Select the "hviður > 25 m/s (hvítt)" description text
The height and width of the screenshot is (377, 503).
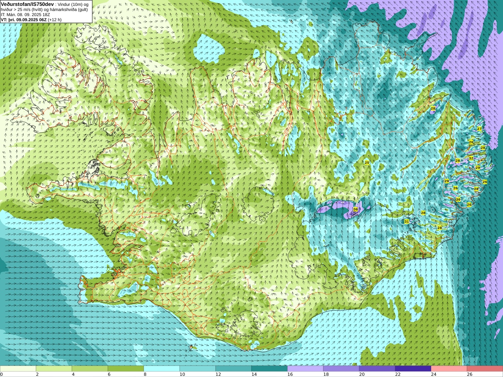click(22, 10)
